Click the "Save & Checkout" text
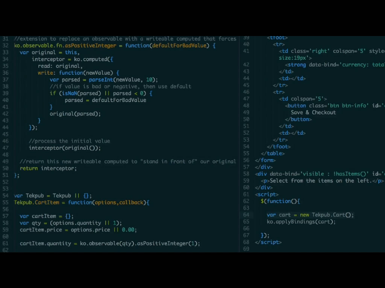385x288 pixels. [x=313, y=112]
